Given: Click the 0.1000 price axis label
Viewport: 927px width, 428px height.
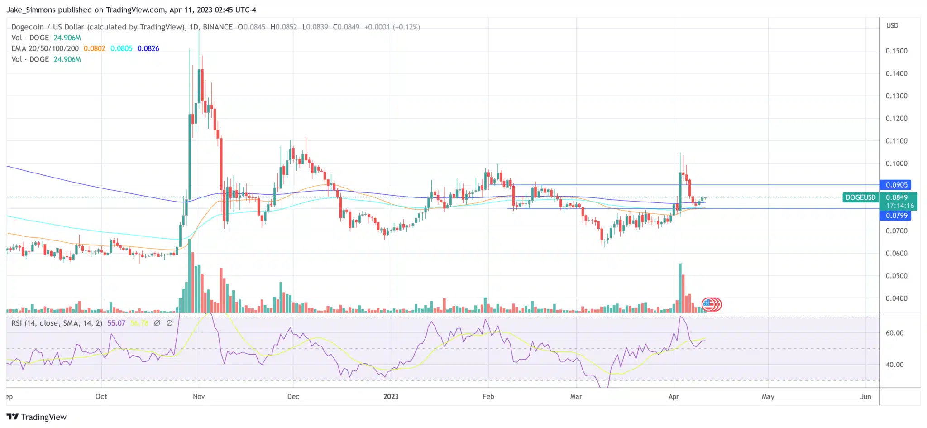Looking at the screenshot, I should click(x=897, y=164).
